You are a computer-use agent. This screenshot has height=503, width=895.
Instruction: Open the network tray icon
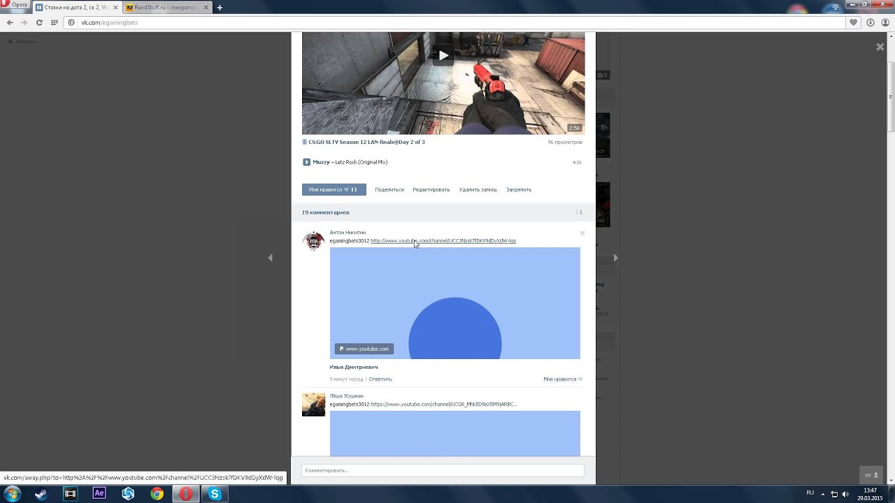[834, 494]
